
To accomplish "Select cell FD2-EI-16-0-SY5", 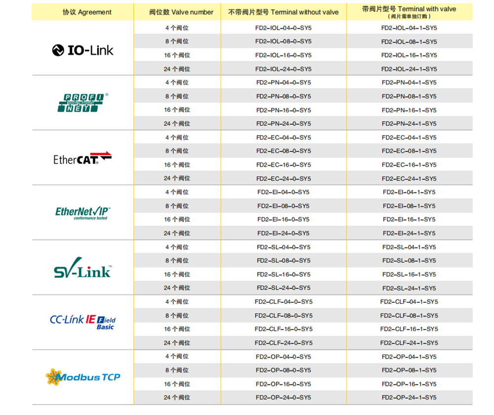I will coord(283,220).
